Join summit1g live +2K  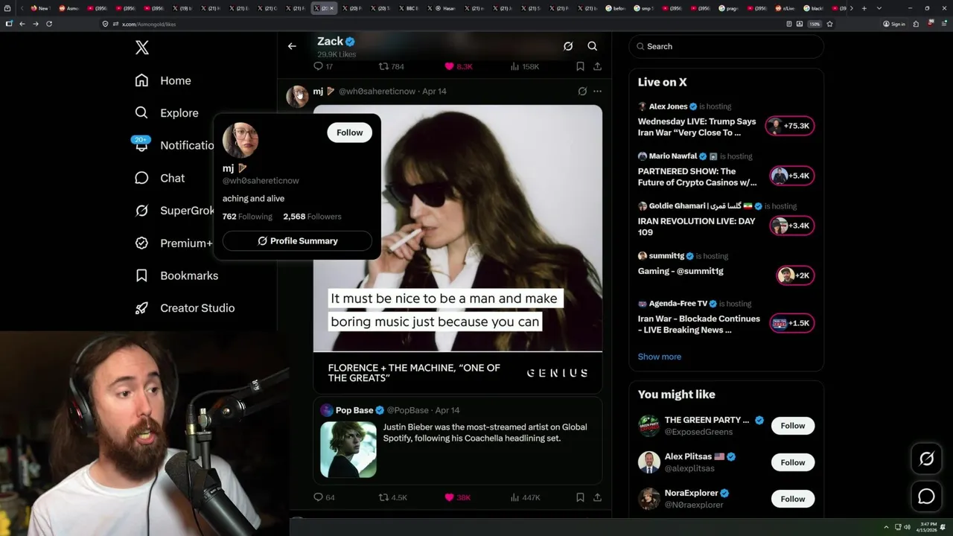[795, 275]
